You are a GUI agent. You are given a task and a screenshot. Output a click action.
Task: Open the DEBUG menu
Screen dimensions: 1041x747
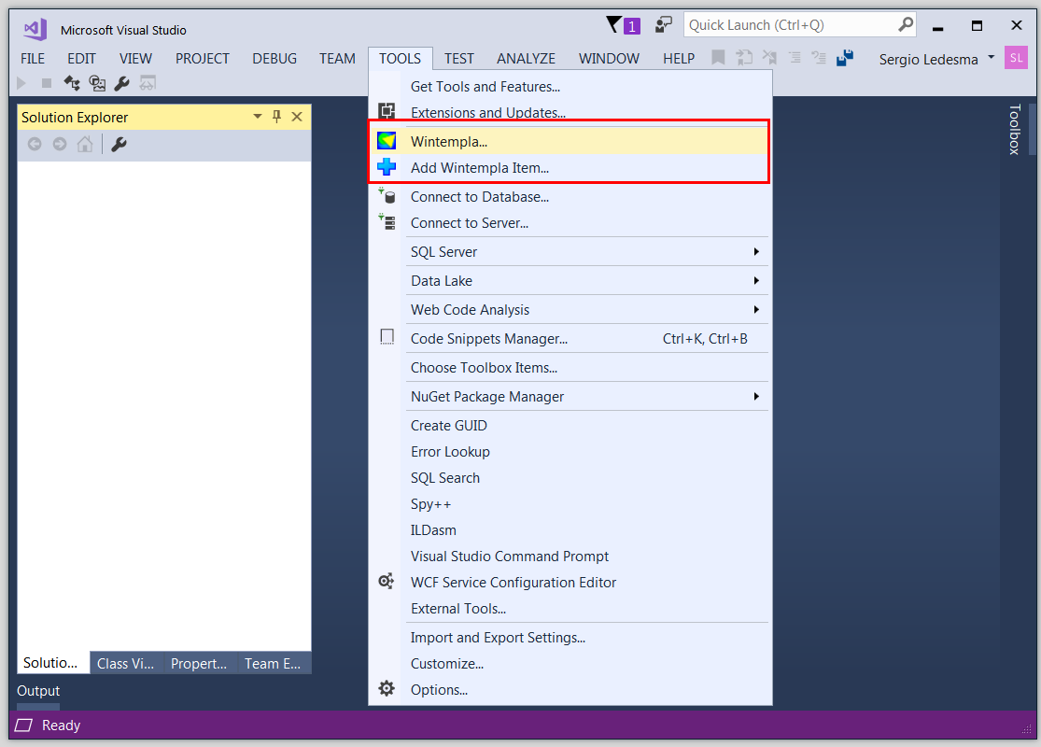(x=274, y=59)
